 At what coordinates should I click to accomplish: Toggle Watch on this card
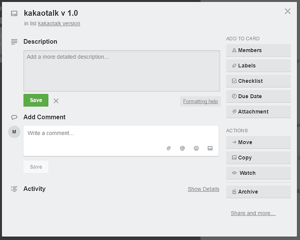(x=258, y=173)
